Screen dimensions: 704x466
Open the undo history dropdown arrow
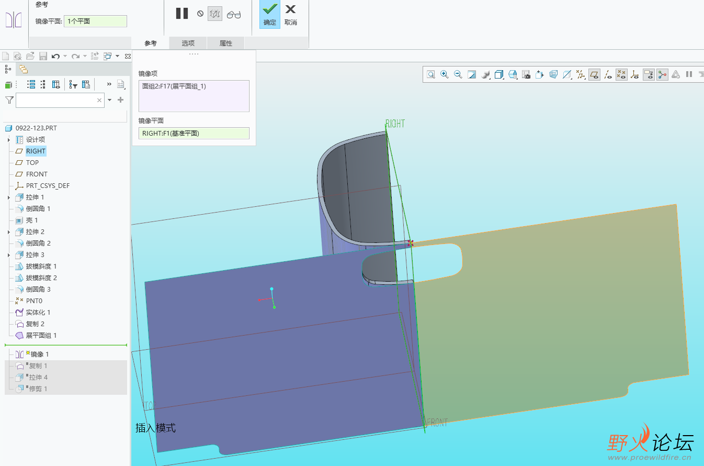64,56
